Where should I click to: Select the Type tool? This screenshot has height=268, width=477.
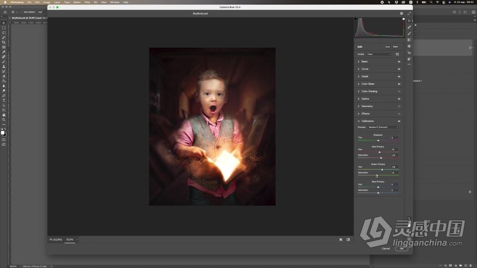pos(3,101)
